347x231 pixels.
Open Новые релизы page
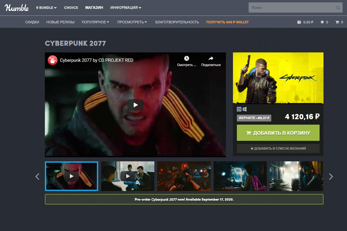[x=60, y=22]
